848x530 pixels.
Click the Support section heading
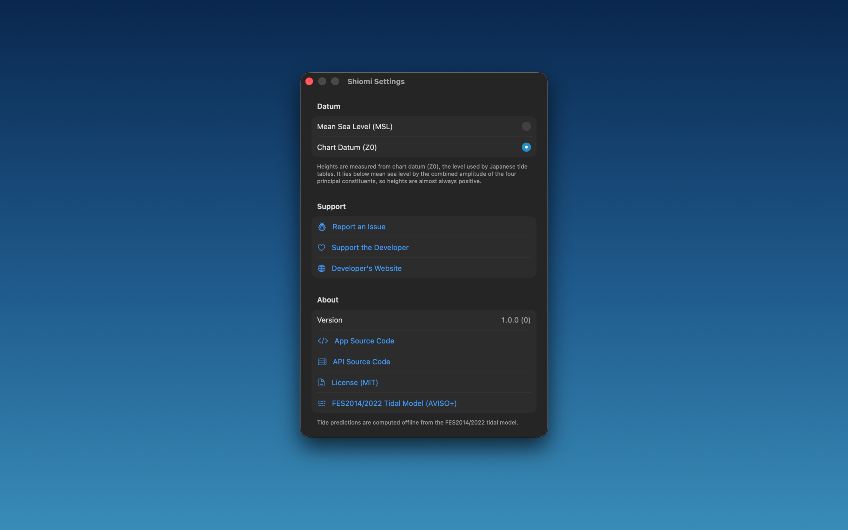pyautogui.click(x=331, y=206)
